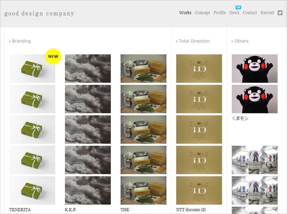Open the top kitchen goods thumbnail

[143, 68]
